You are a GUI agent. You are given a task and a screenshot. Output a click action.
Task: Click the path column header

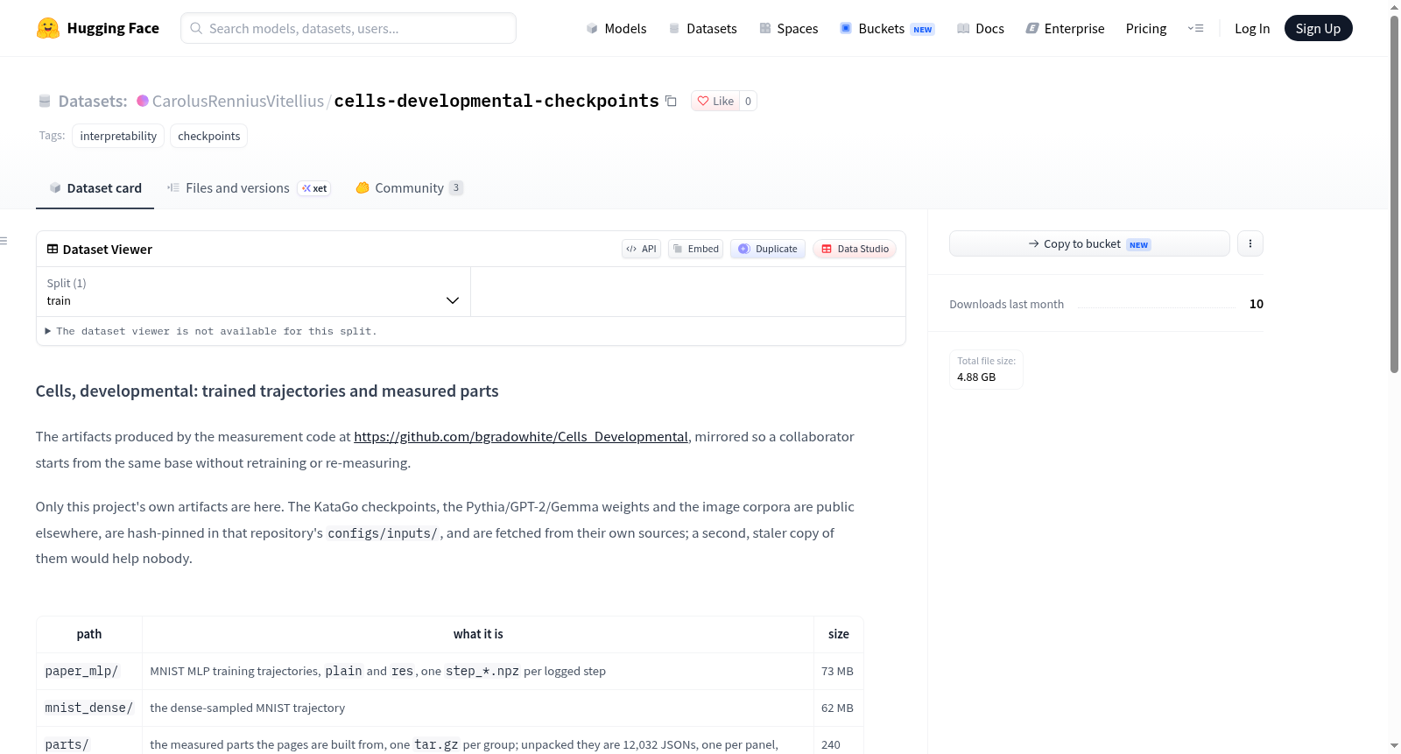(x=89, y=634)
